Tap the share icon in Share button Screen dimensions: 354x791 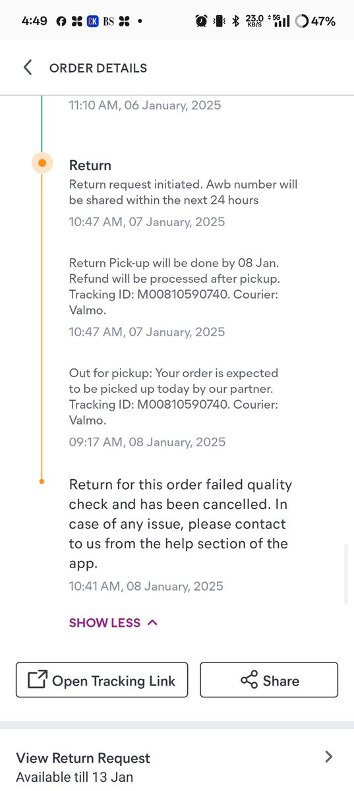point(249,680)
